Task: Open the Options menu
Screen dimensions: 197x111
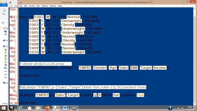Action: tap(45, 6)
